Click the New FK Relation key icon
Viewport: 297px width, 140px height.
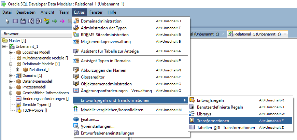click(x=46, y=21)
